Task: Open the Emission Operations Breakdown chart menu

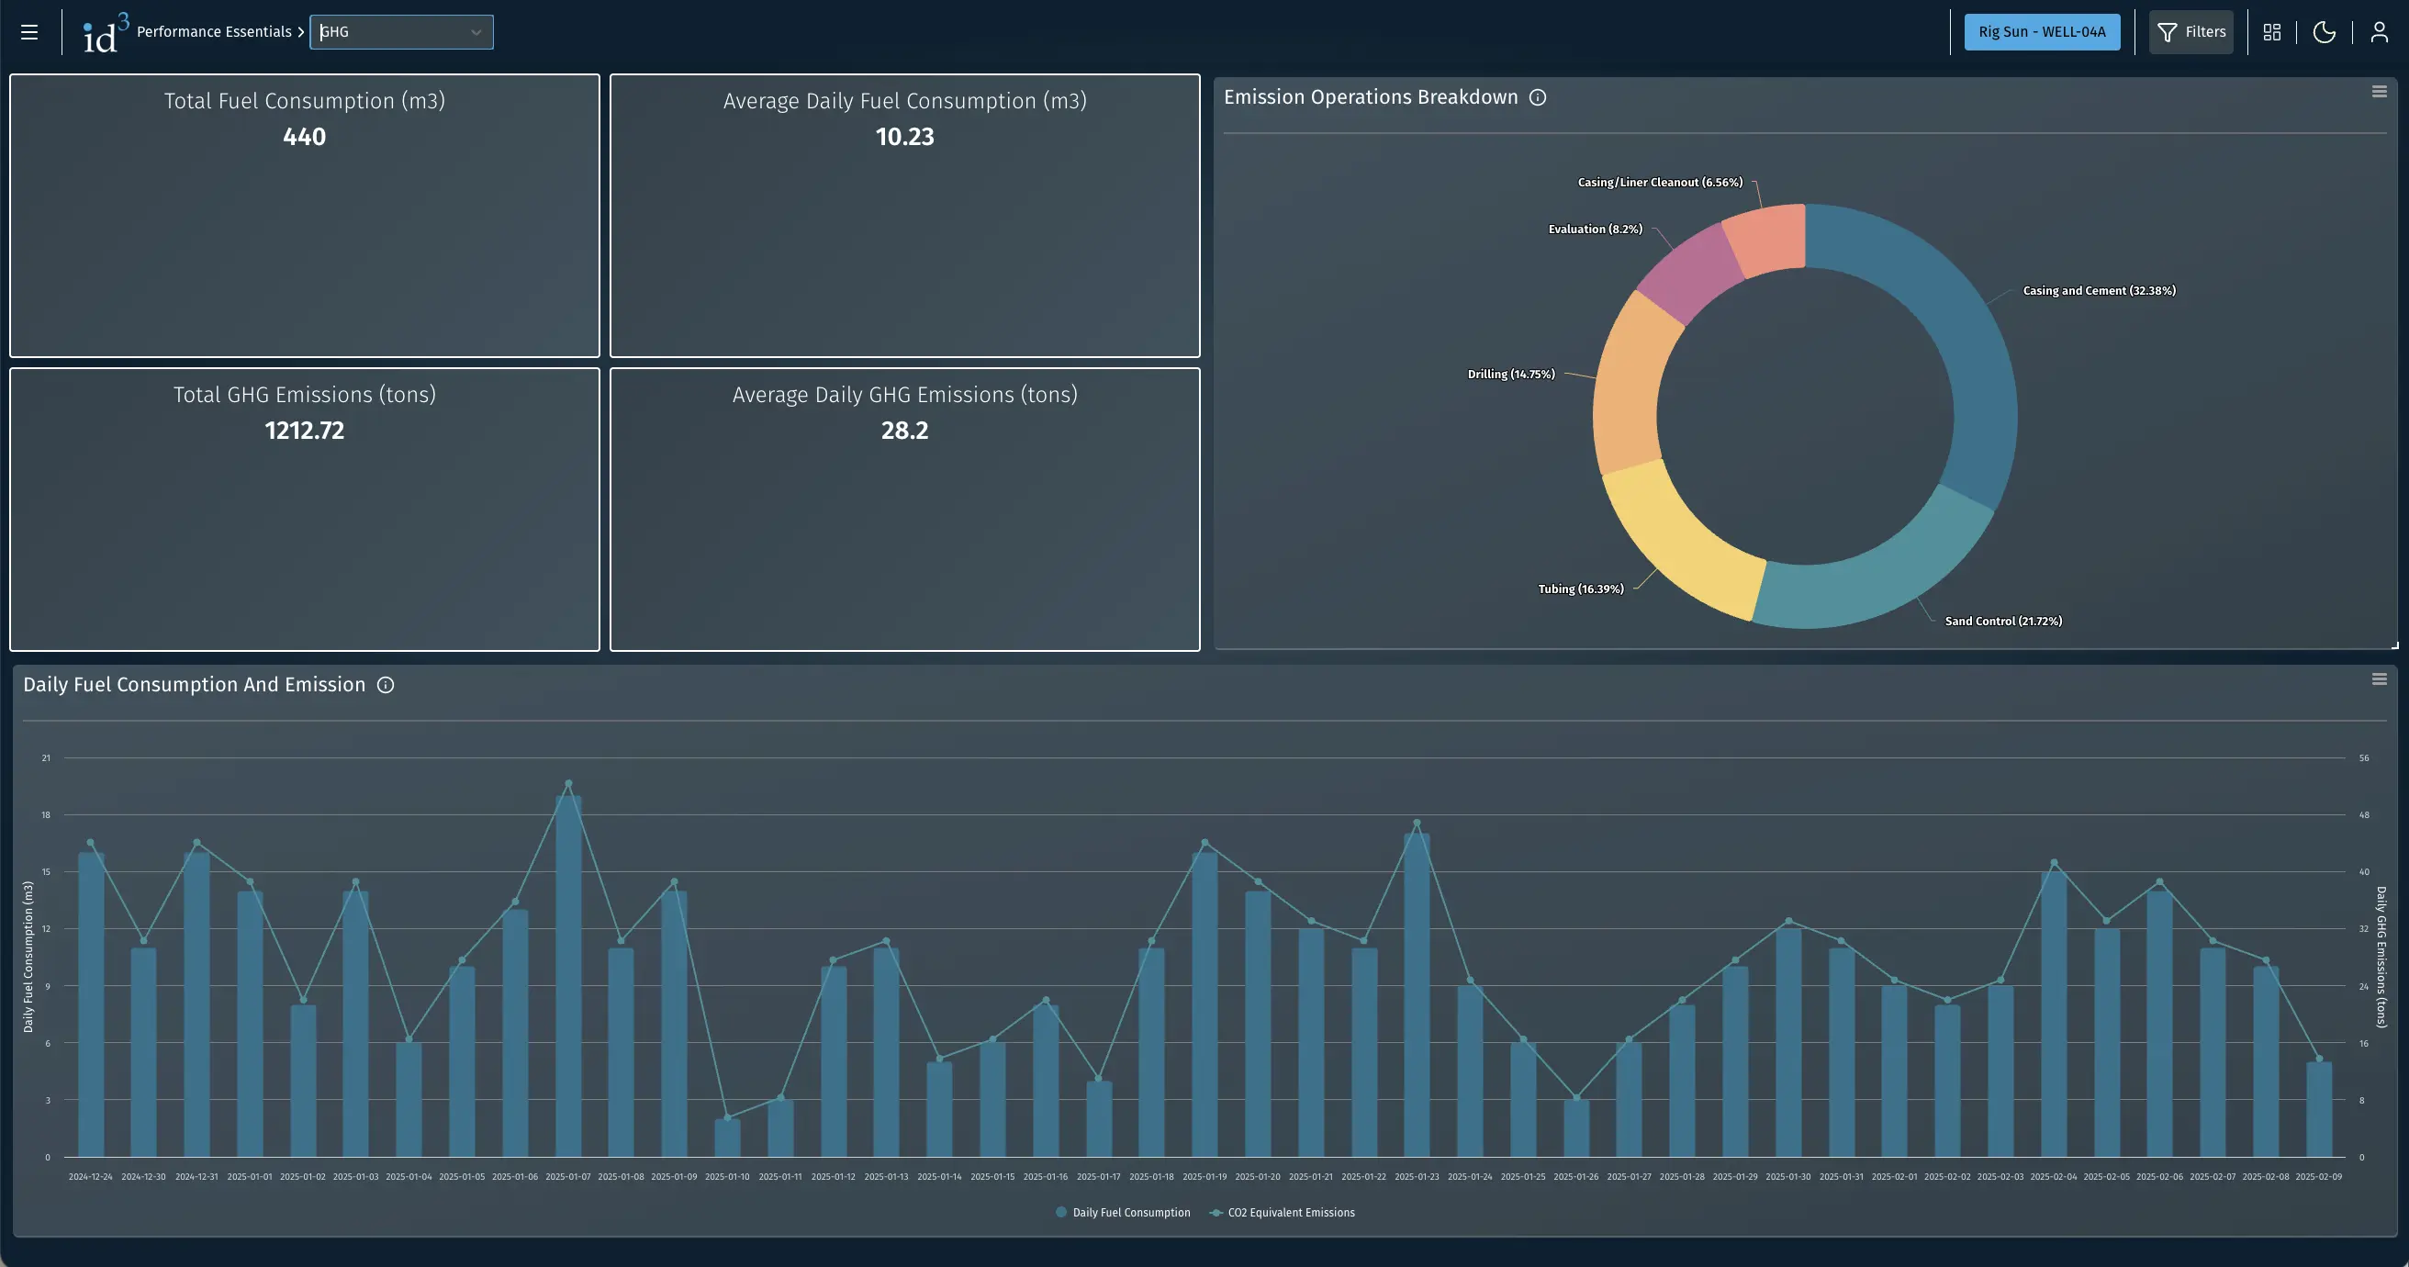Action: tap(2378, 91)
